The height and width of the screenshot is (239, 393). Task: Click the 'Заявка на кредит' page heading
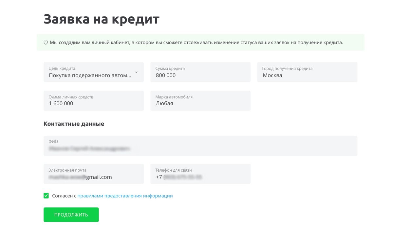(101, 19)
